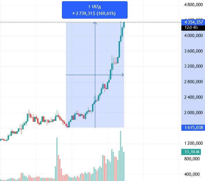Click the 3 600,000 price scale mark
The image size is (205, 181).
point(194,51)
